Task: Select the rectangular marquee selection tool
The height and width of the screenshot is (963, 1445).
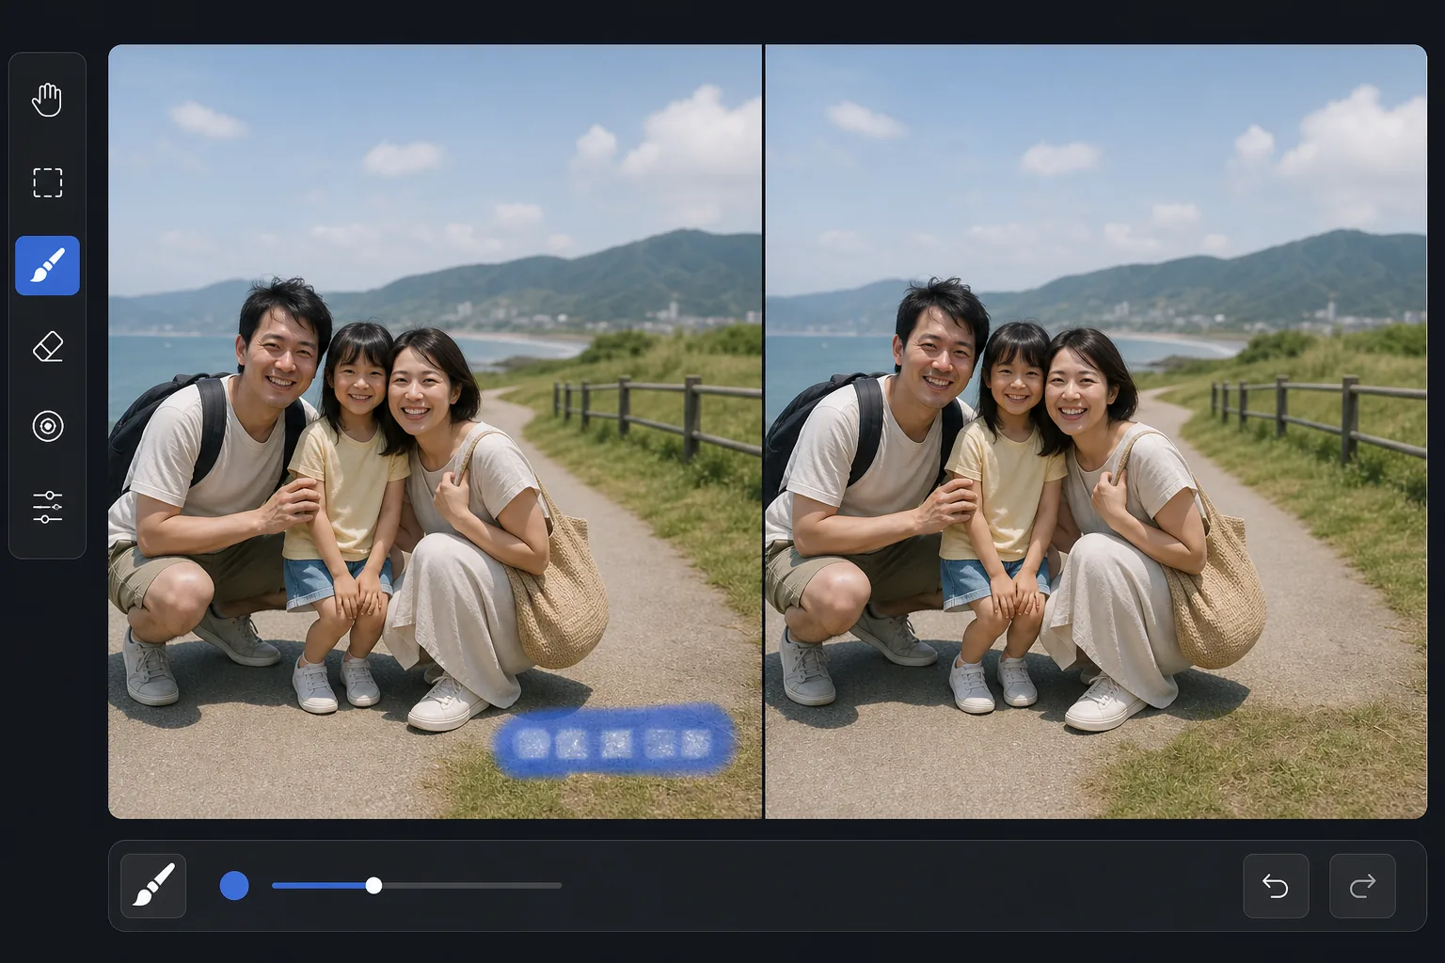Action: pyautogui.click(x=47, y=182)
